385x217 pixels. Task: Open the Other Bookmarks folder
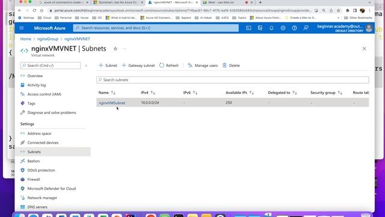359,17
